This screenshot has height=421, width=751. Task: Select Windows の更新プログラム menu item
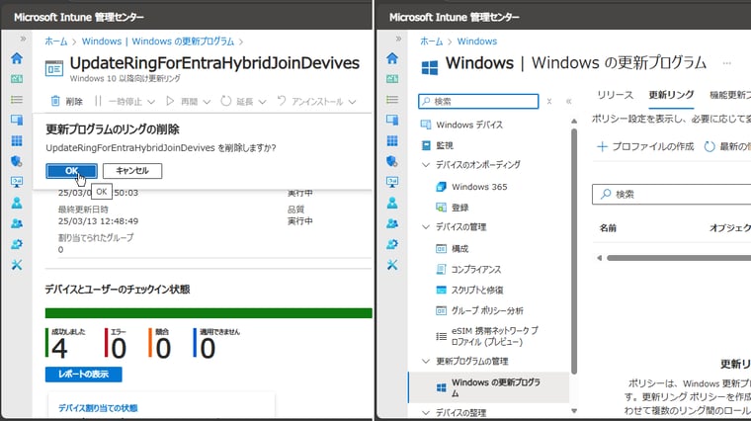pos(488,387)
